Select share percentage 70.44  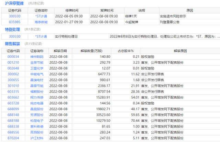(x=135, y=121)
